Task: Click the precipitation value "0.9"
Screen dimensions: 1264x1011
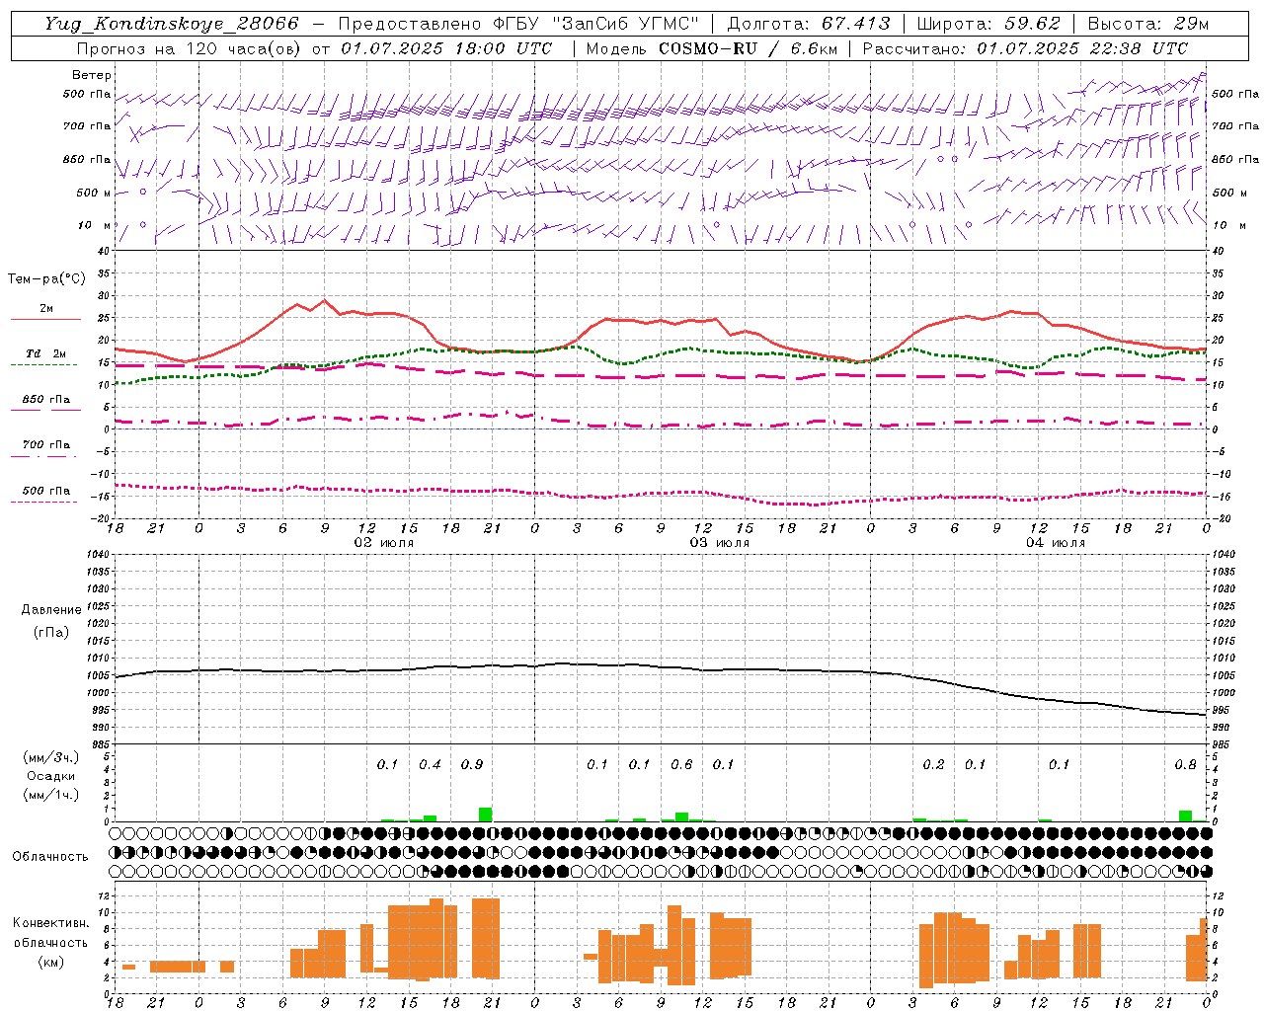Action: pos(472,765)
